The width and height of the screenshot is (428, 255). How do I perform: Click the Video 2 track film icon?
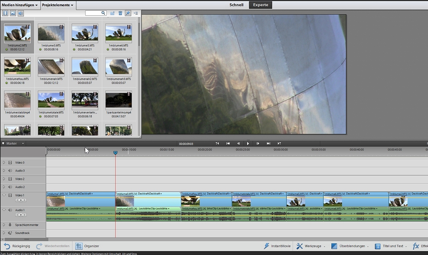10,179
